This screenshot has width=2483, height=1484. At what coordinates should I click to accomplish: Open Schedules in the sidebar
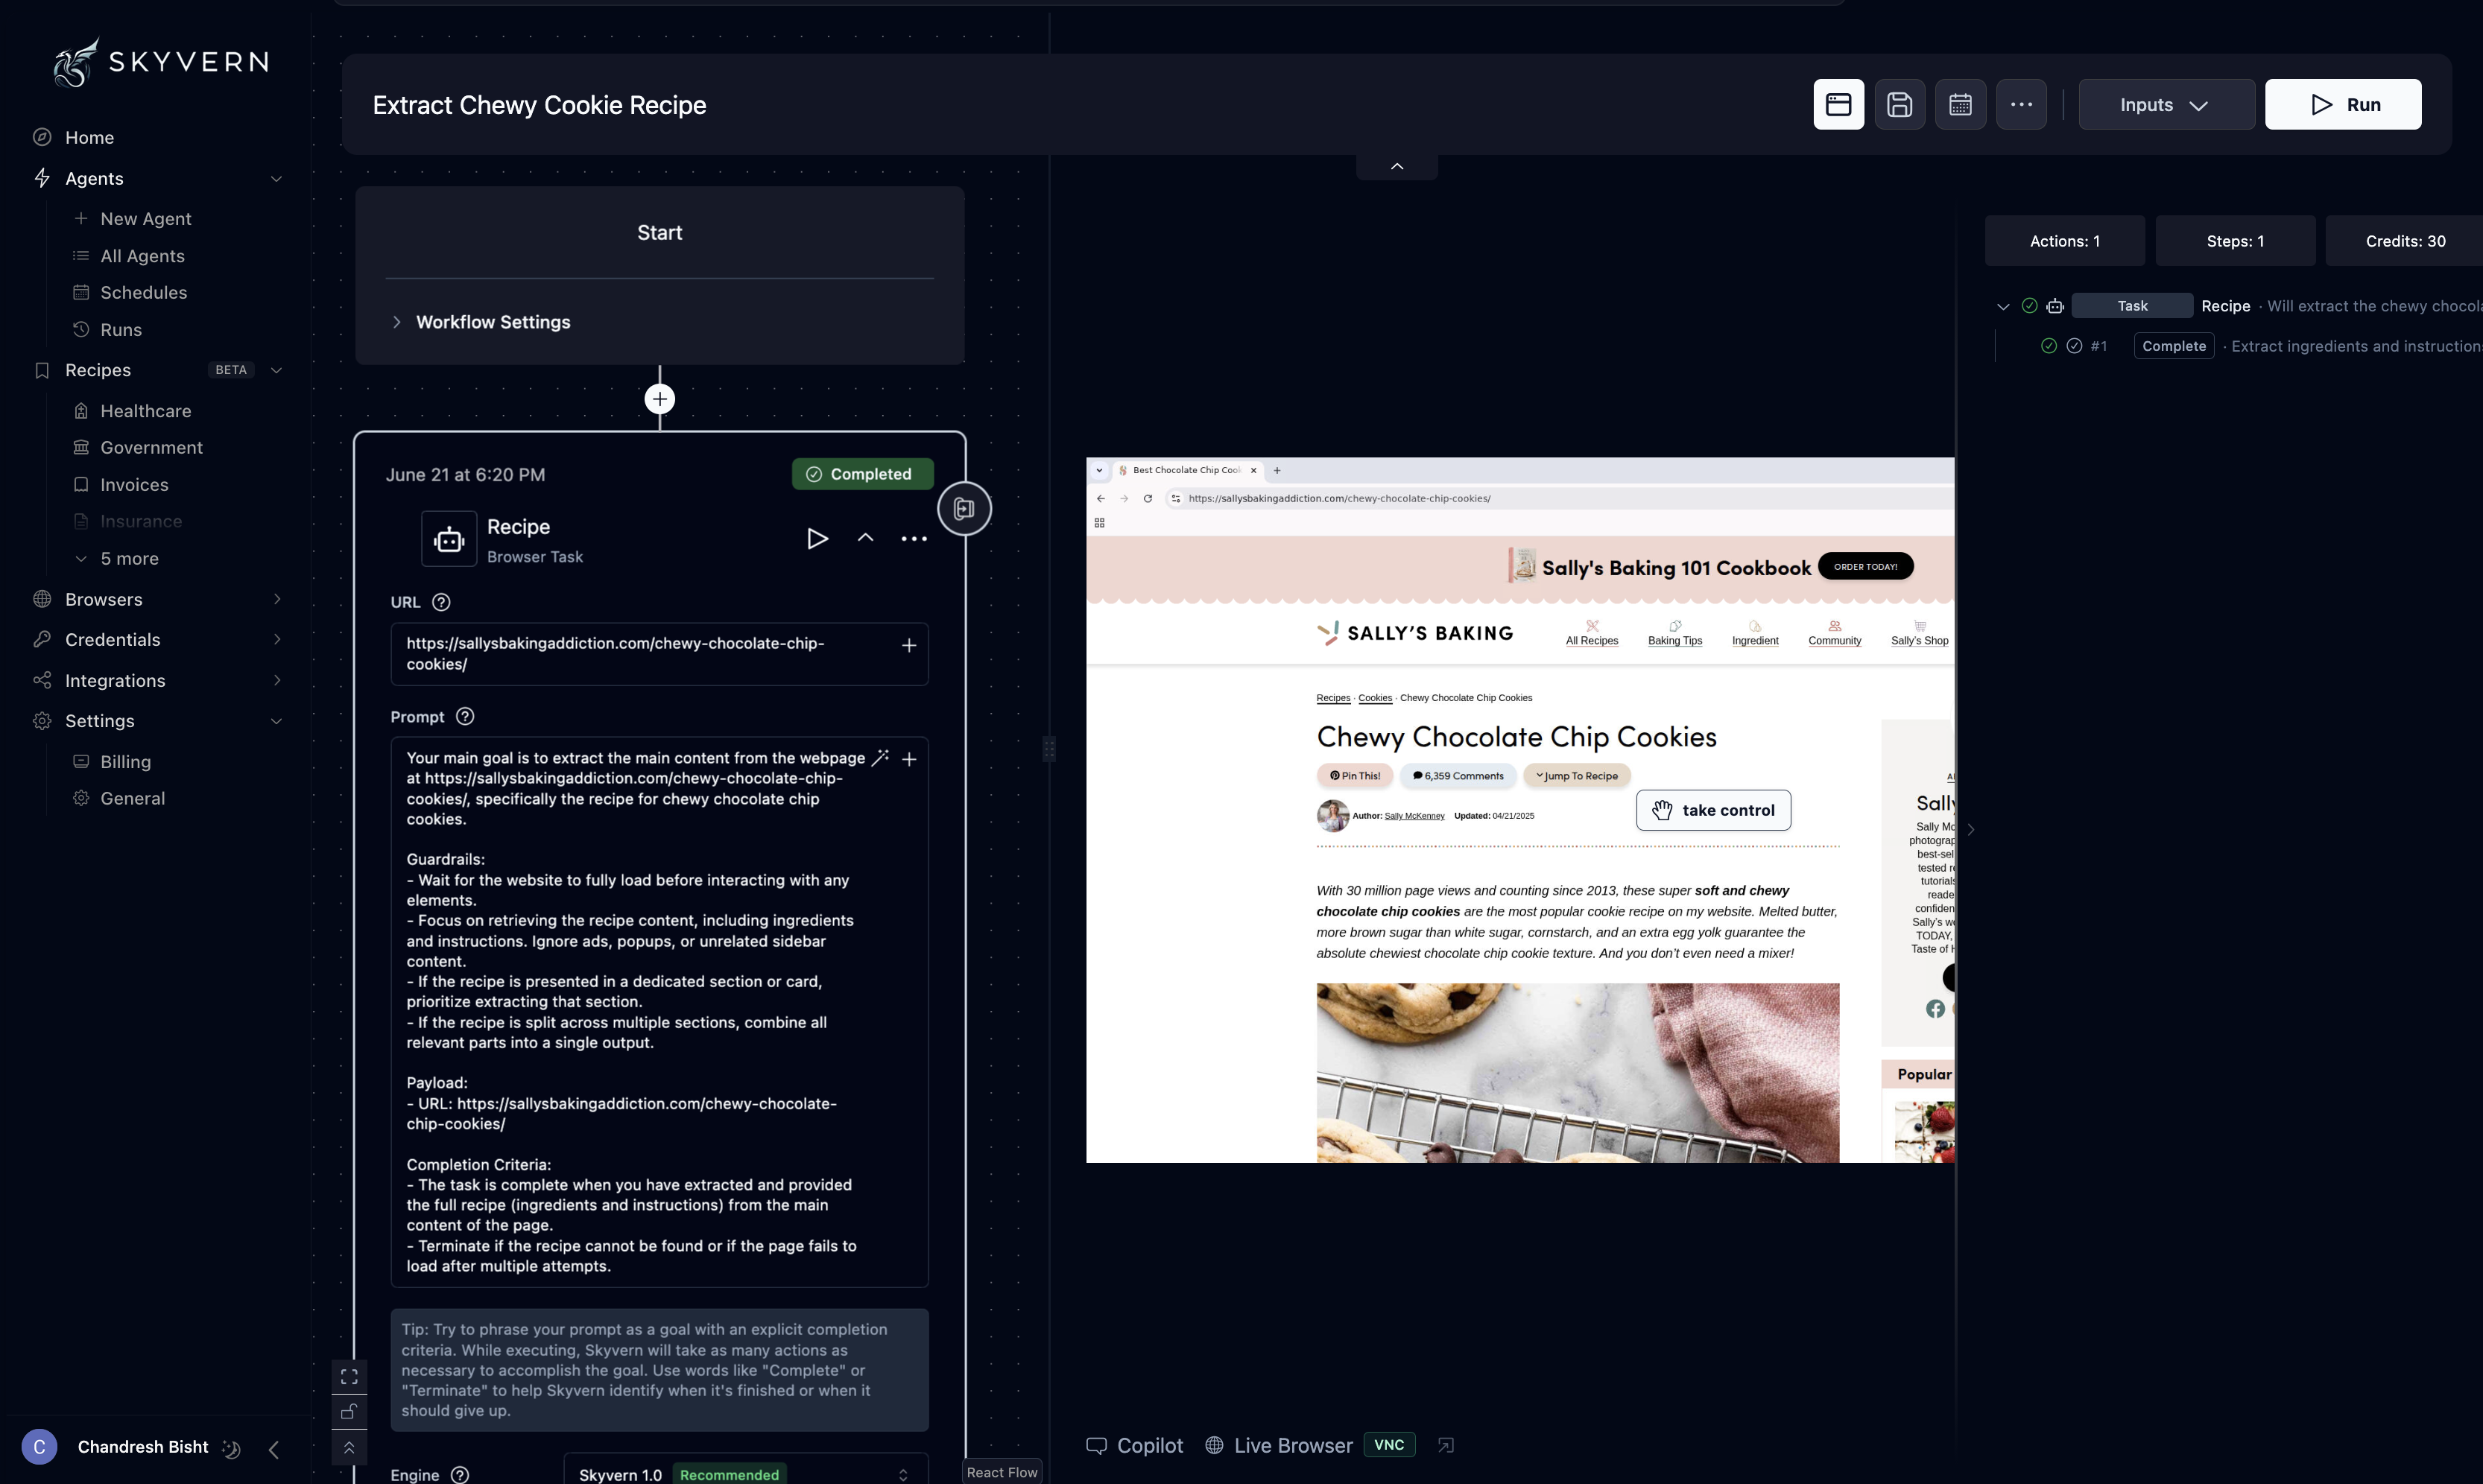coord(143,293)
